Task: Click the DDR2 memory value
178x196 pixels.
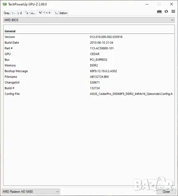Action: click(x=94, y=65)
